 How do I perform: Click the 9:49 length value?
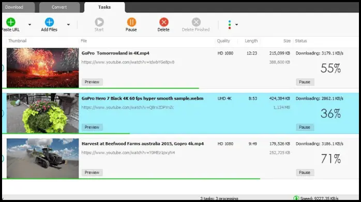coord(252,144)
